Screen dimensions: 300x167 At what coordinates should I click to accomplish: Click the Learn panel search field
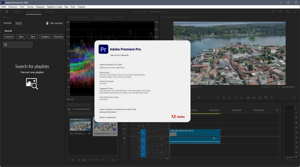(18, 45)
